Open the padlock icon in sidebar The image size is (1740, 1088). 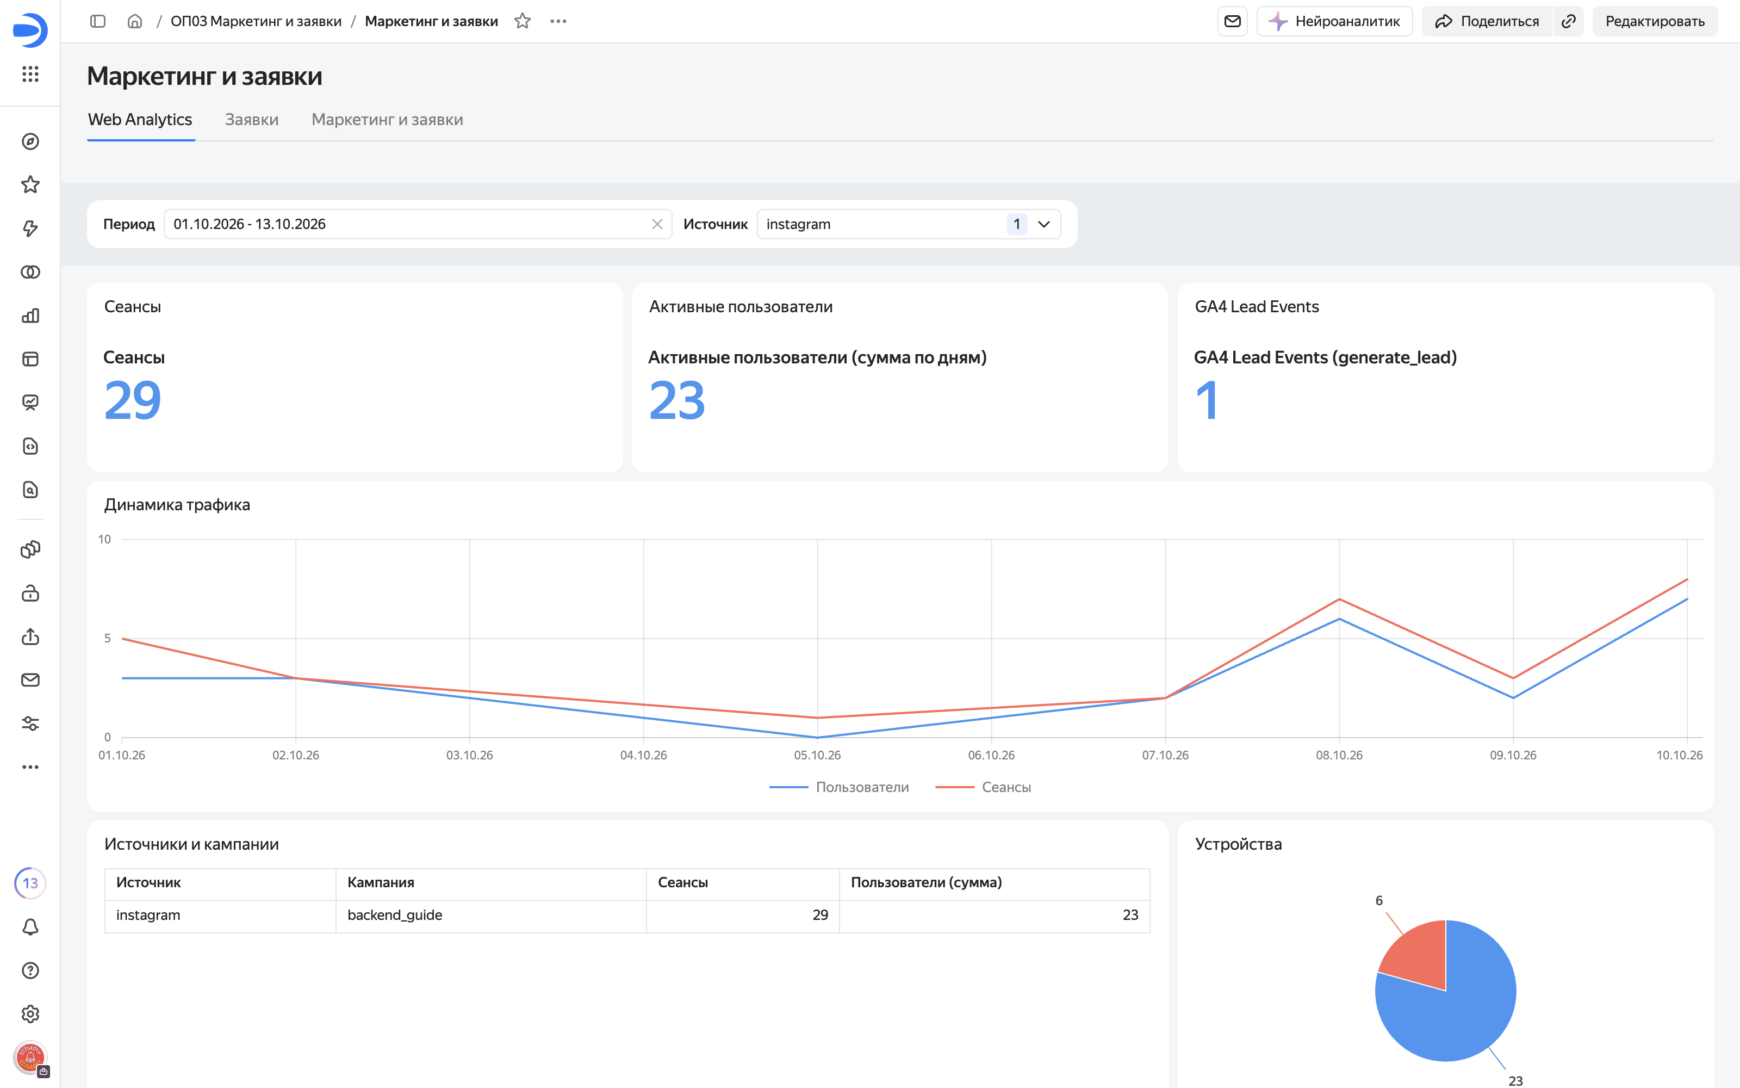point(30,594)
